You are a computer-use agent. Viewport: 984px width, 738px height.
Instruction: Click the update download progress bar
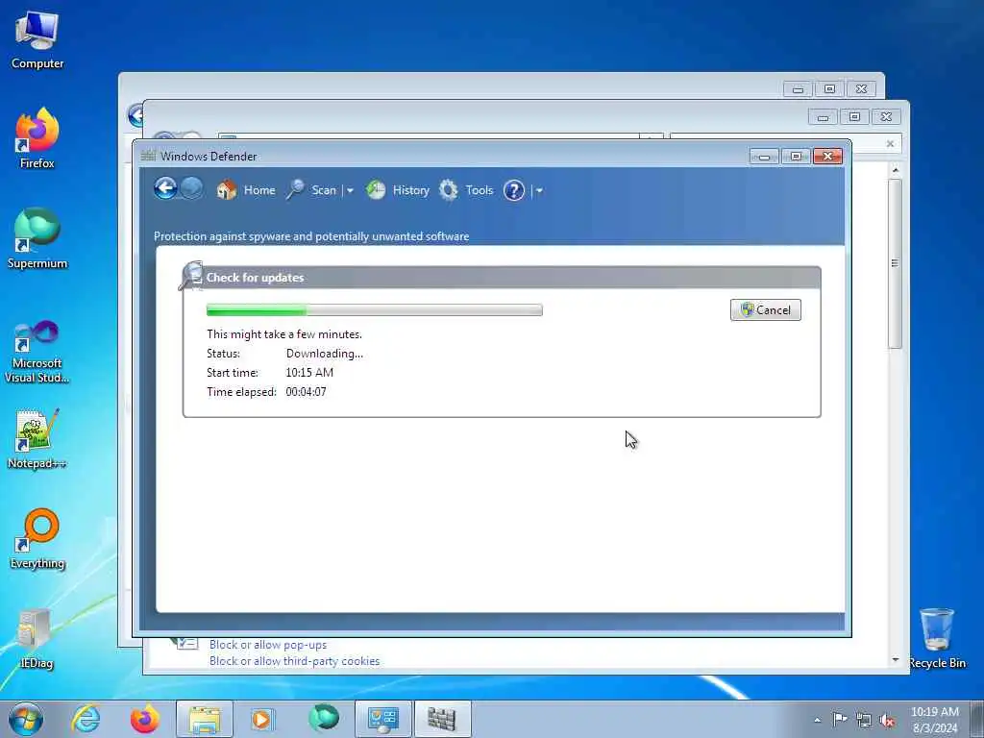(x=375, y=309)
